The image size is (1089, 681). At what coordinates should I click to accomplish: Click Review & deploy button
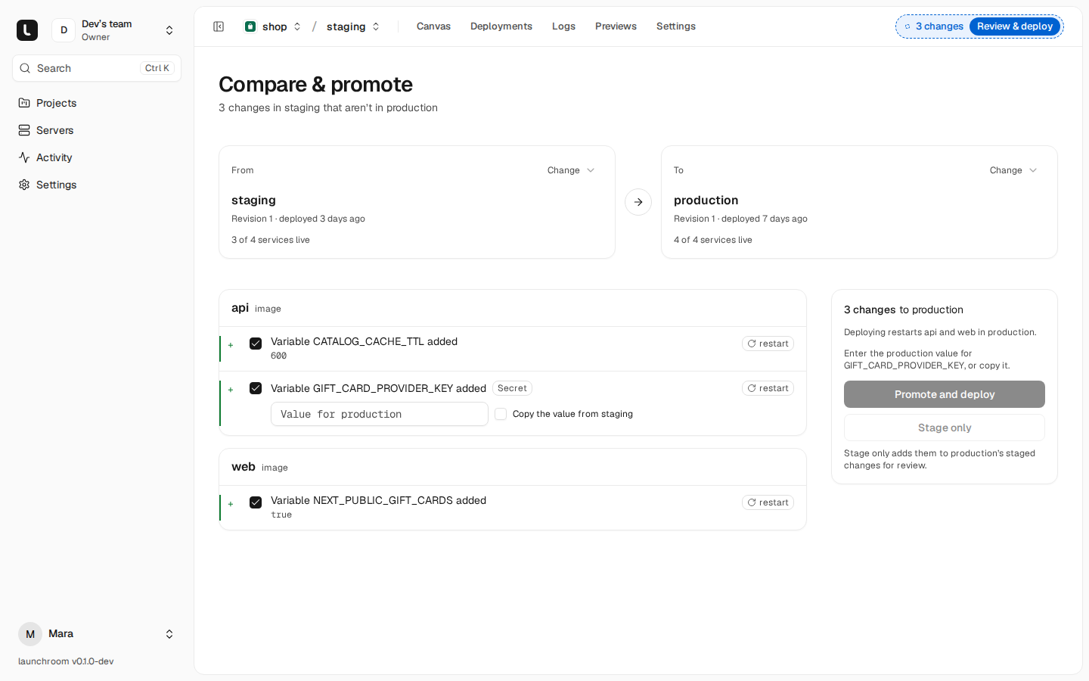tap(1015, 26)
